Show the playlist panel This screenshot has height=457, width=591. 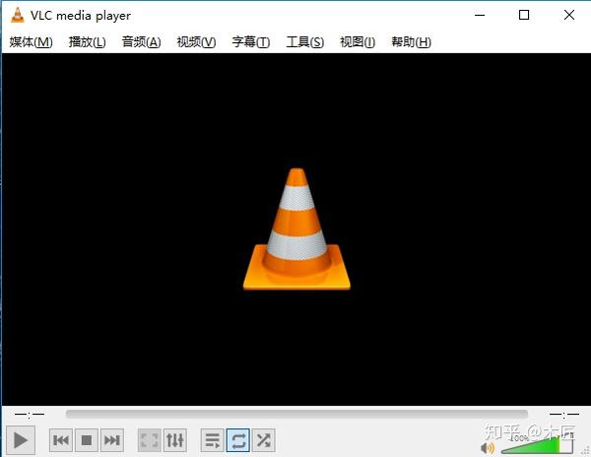[213, 440]
